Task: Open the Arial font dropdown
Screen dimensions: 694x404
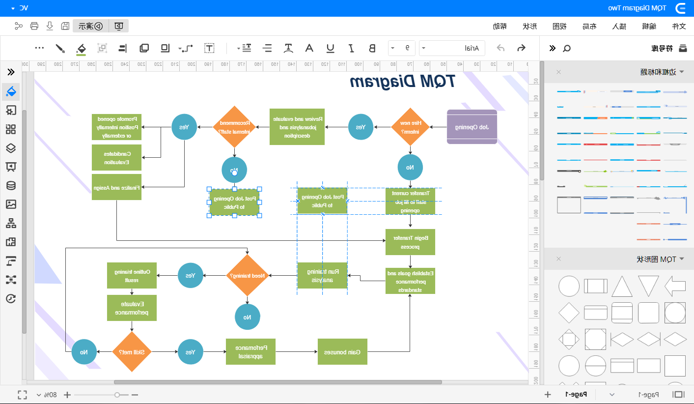Action: pos(452,48)
